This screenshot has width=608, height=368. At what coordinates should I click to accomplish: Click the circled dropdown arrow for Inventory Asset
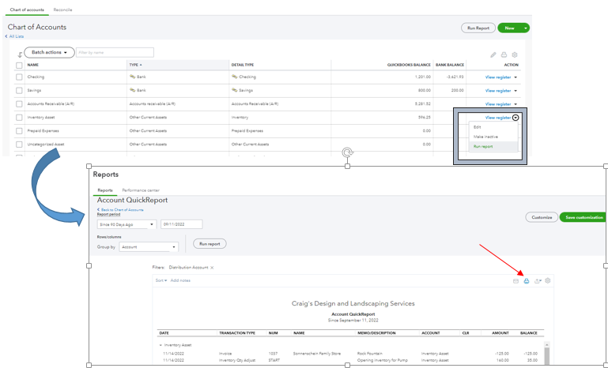[515, 118]
